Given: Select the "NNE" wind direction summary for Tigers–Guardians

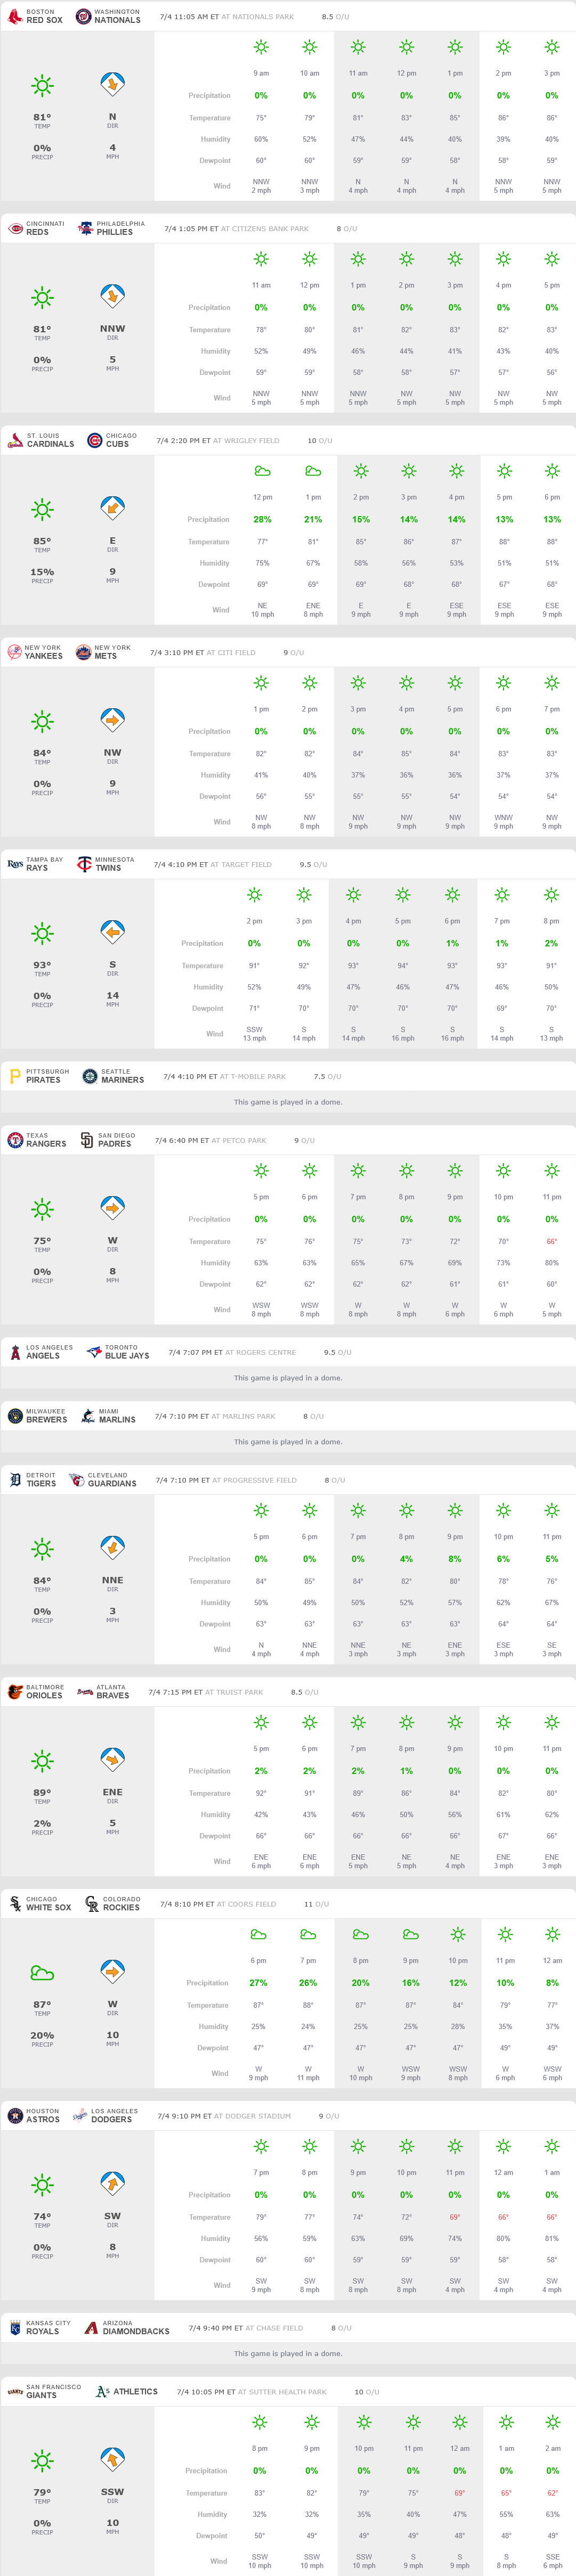Looking at the screenshot, I should (x=112, y=1581).
